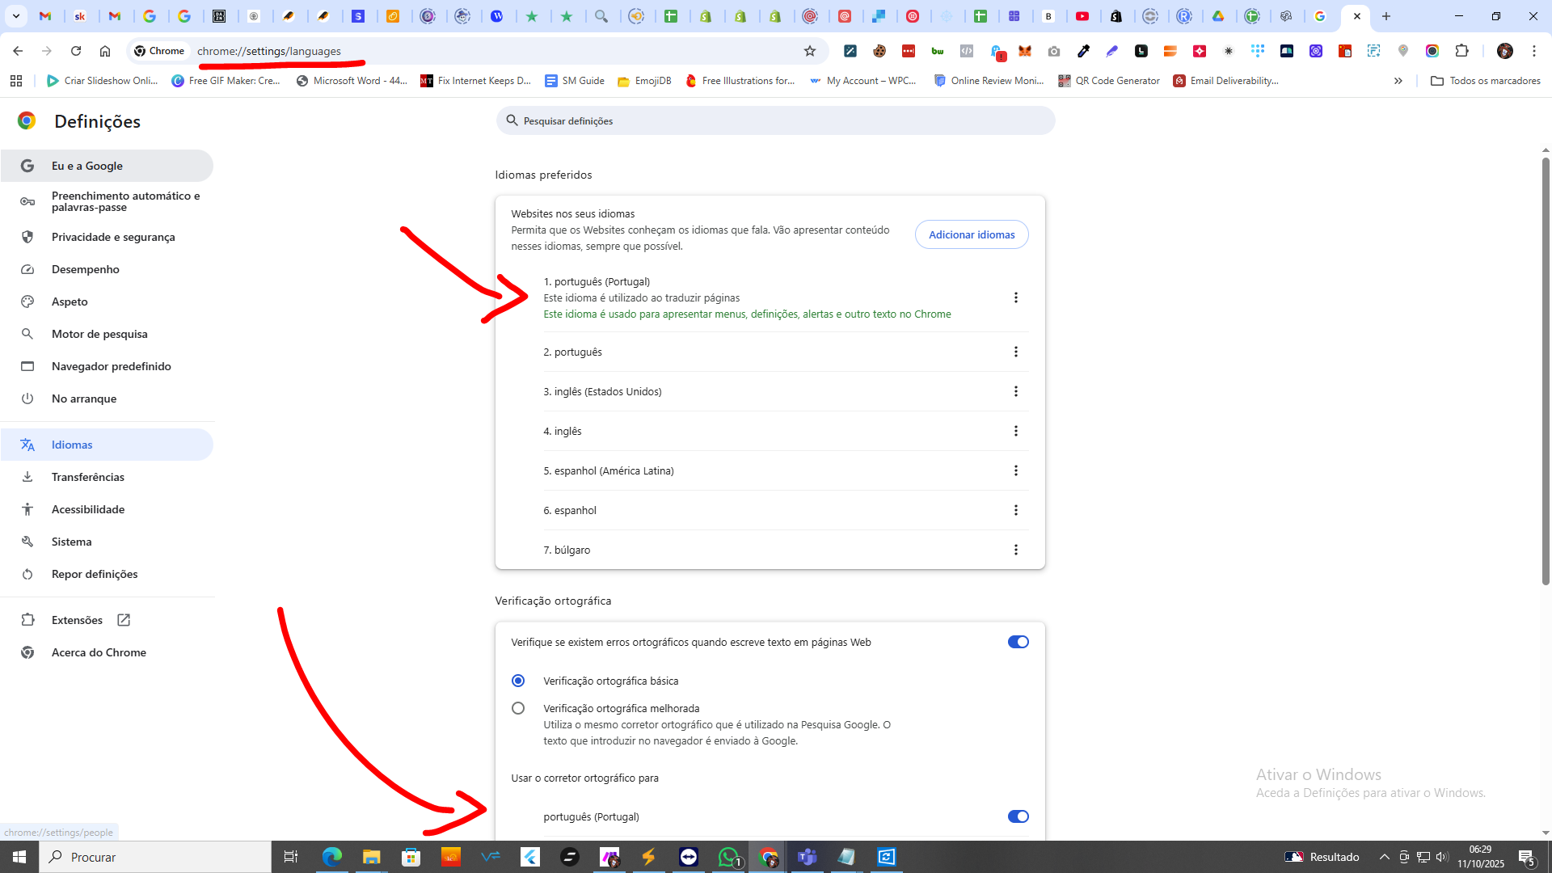
Task: Show hidden system tray icons
Action: (1385, 857)
